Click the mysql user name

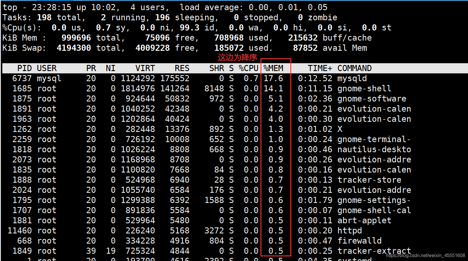(49, 78)
